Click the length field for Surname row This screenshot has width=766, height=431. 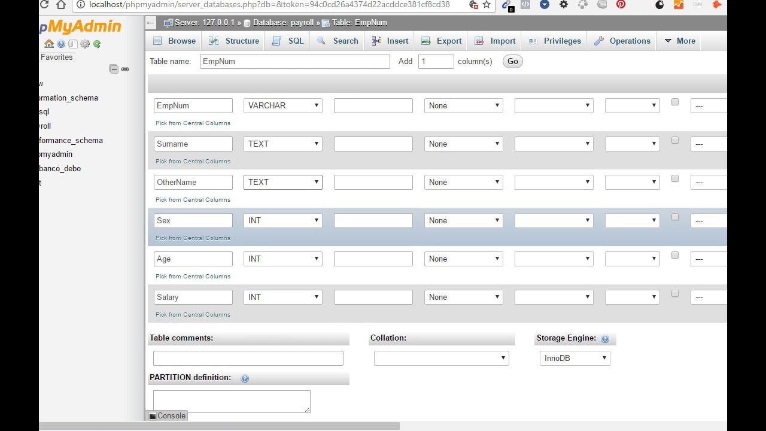[373, 144]
